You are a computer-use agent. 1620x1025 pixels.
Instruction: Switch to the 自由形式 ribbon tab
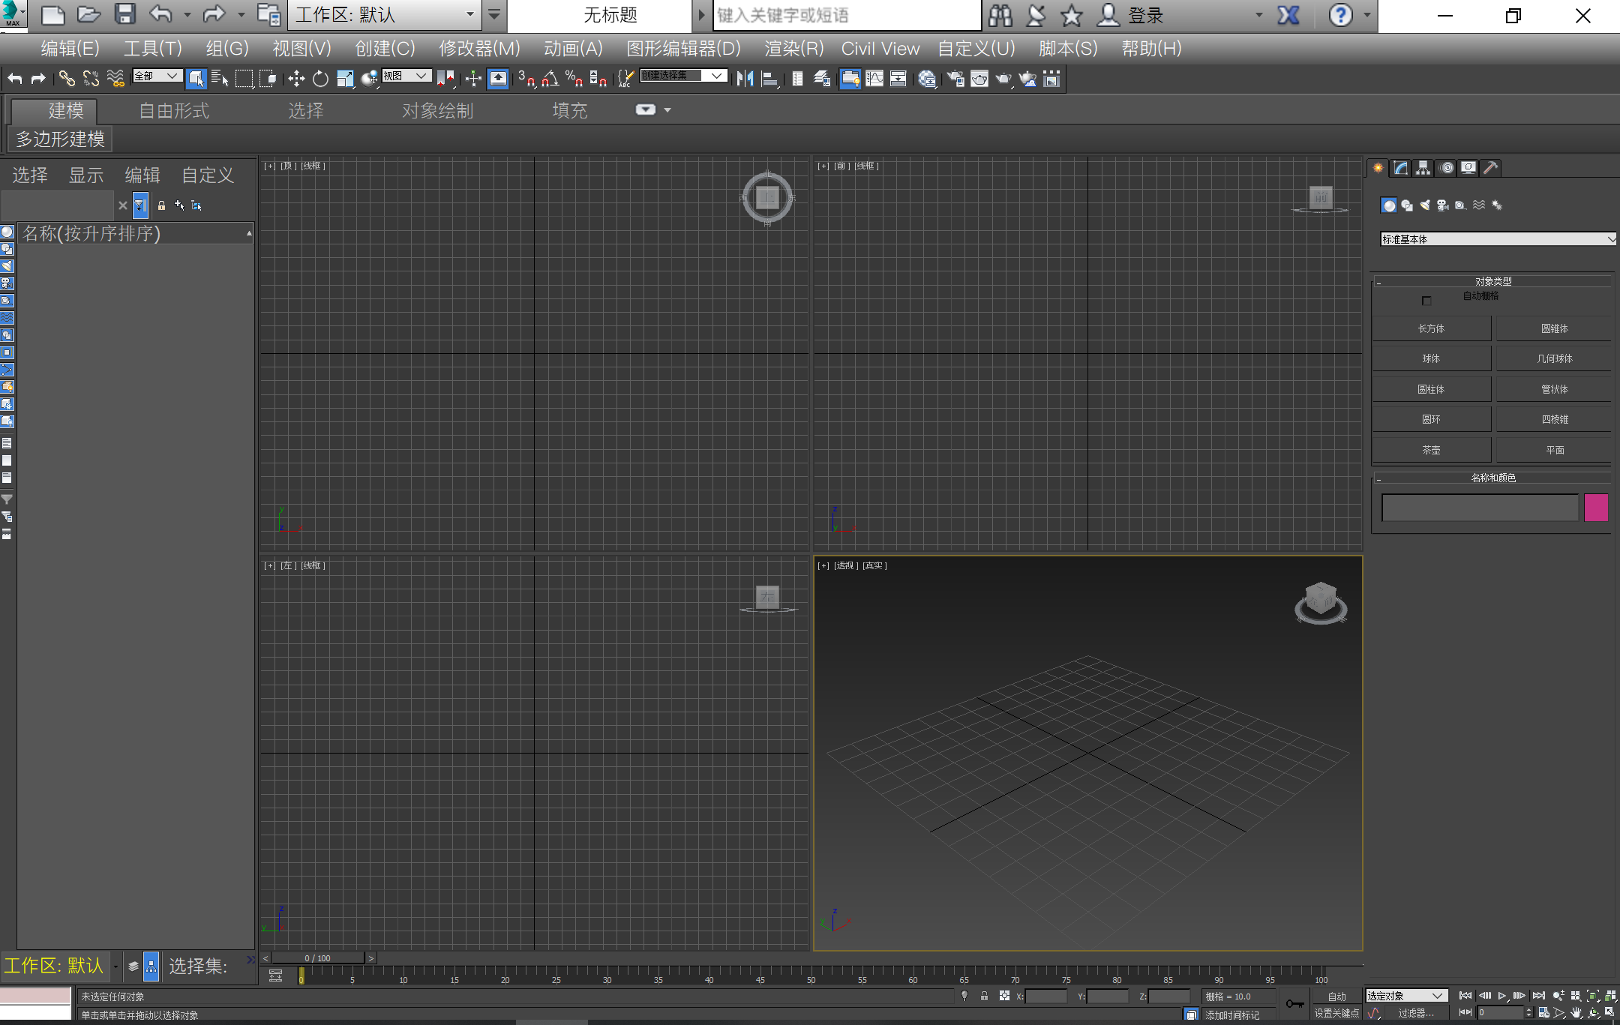pos(174,111)
